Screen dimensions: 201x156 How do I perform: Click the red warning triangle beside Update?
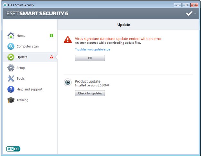point(51,57)
